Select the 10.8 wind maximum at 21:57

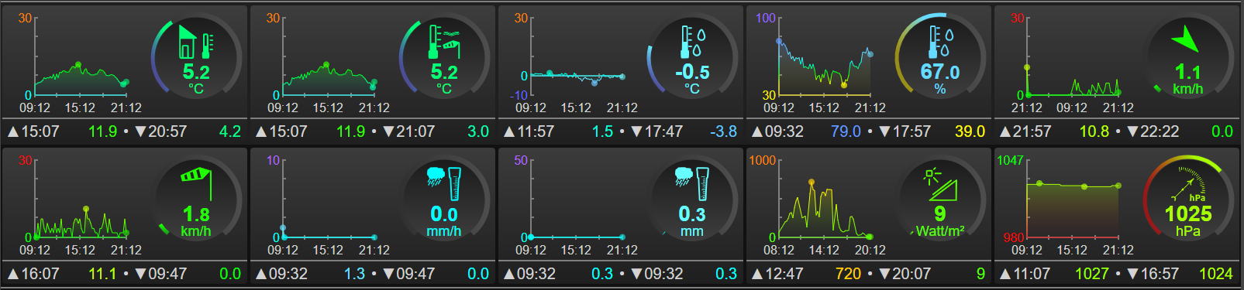(1094, 131)
